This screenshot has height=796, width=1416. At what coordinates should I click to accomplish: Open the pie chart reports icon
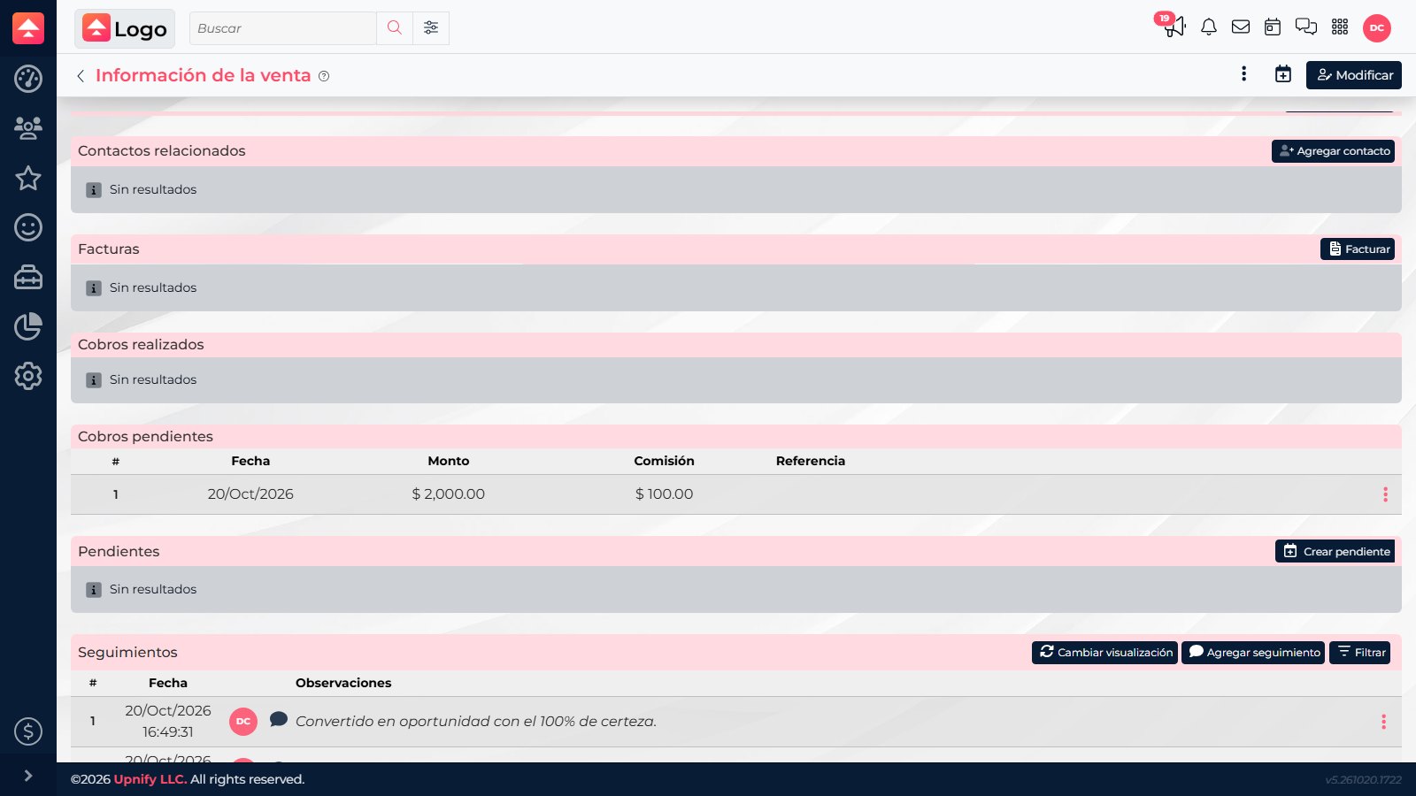click(28, 326)
